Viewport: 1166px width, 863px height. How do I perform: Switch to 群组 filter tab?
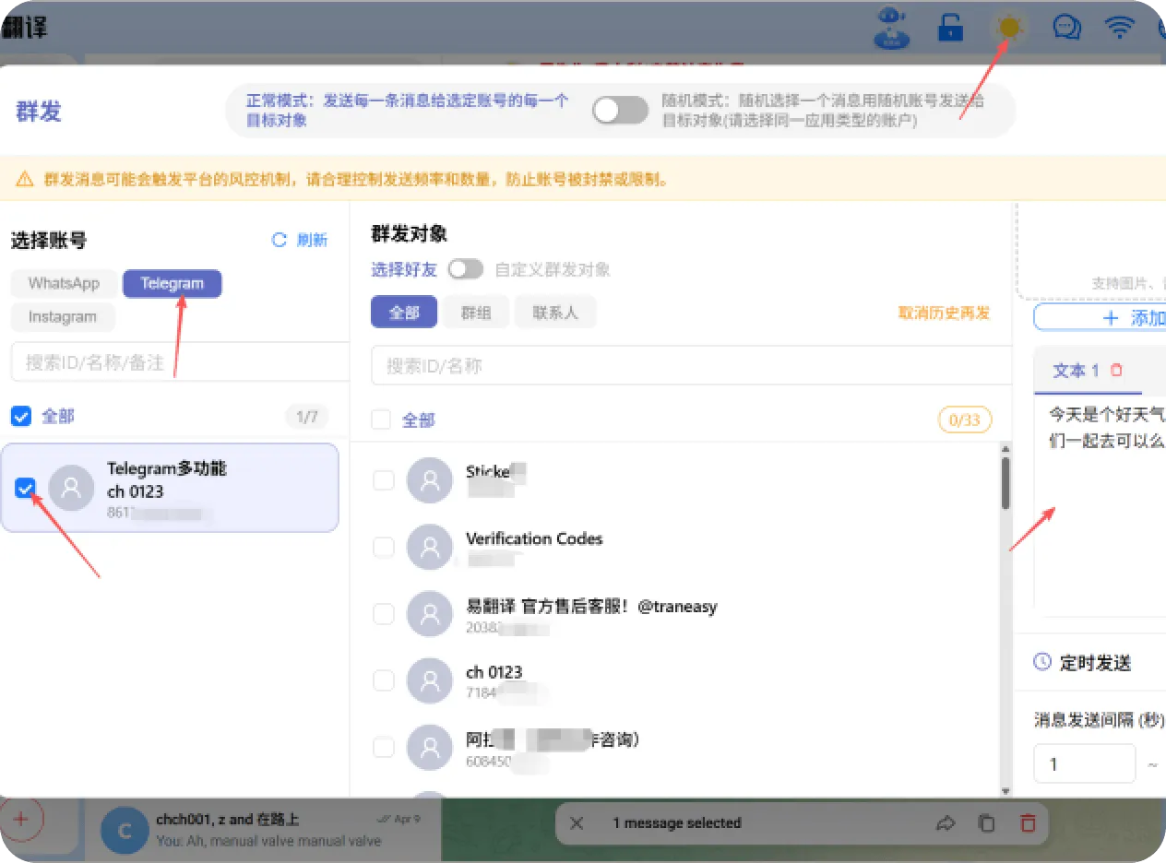pyautogui.click(x=475, y=313)
